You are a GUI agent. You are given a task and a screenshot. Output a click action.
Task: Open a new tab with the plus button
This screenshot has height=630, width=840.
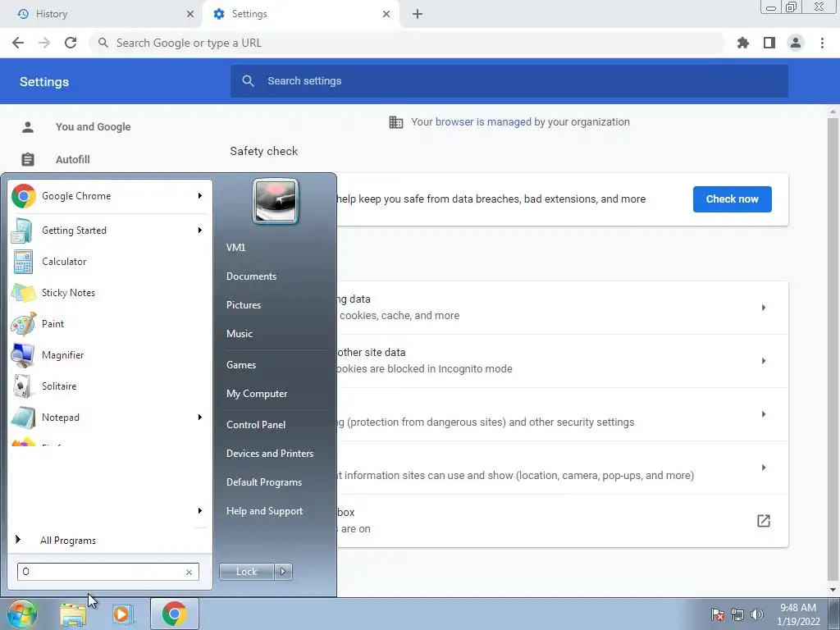coord(418,14)
